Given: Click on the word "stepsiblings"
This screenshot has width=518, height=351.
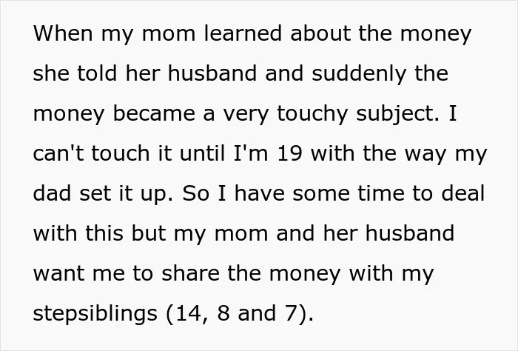Looking at the screenshot, I should coord(95,314).
